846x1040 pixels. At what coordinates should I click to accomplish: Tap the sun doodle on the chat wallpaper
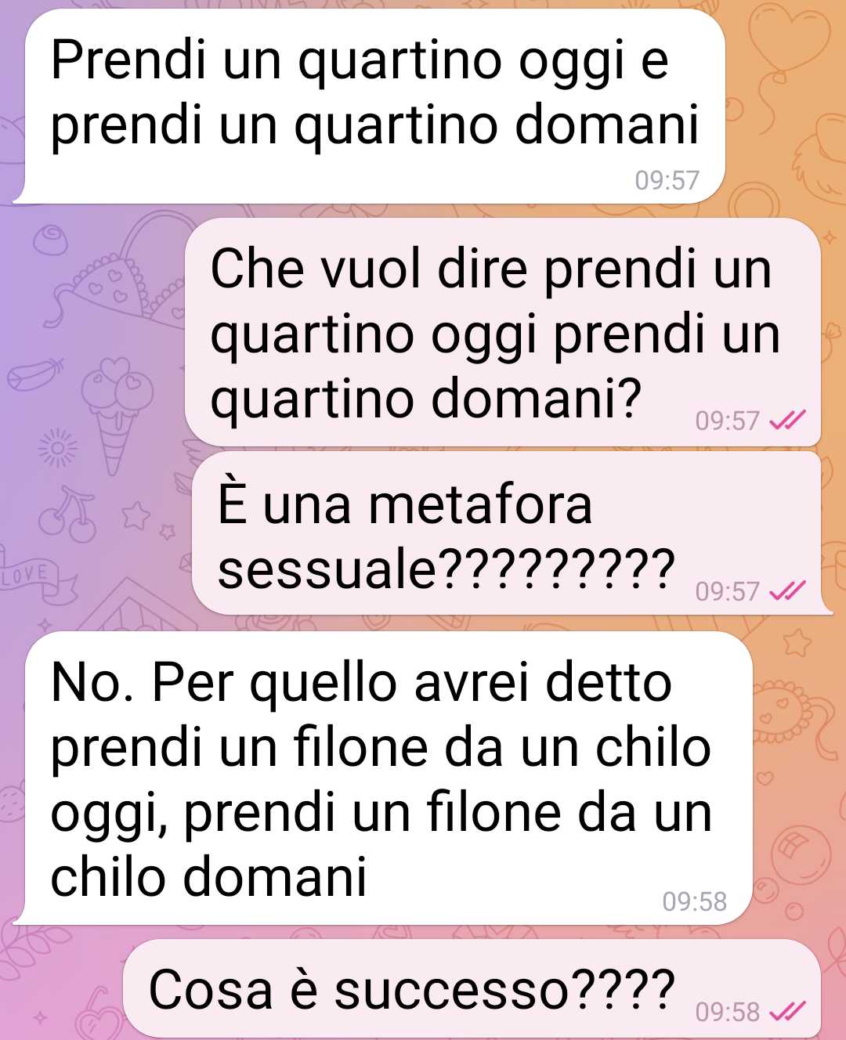[59, 448]
